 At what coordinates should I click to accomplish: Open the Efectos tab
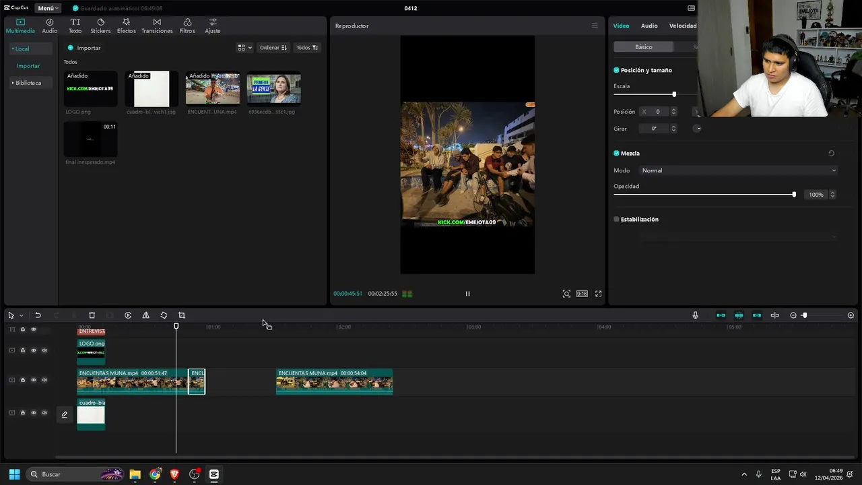click(126, 26)
